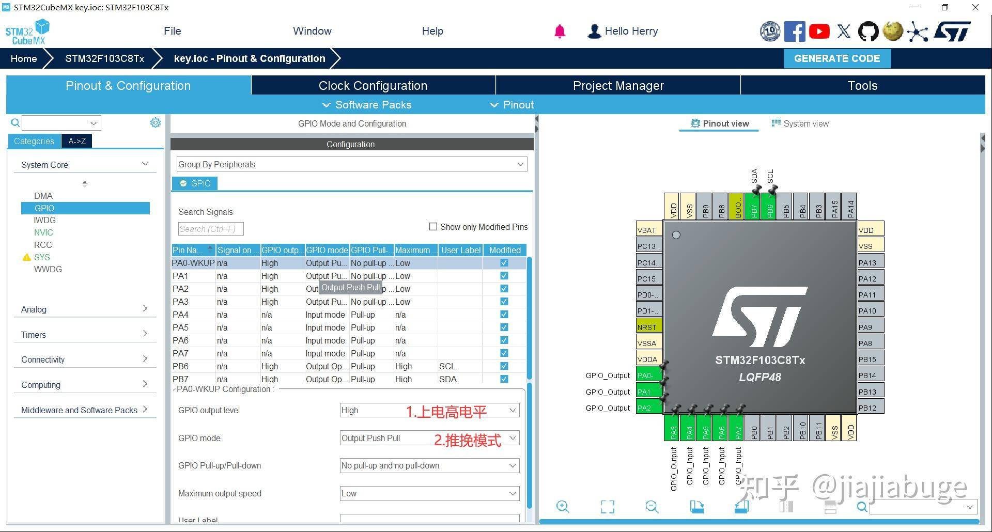Viewport: 992px width, 532px height.
Task: Enable Show only Modified Pins checkbox
Action: click(433, 227)
